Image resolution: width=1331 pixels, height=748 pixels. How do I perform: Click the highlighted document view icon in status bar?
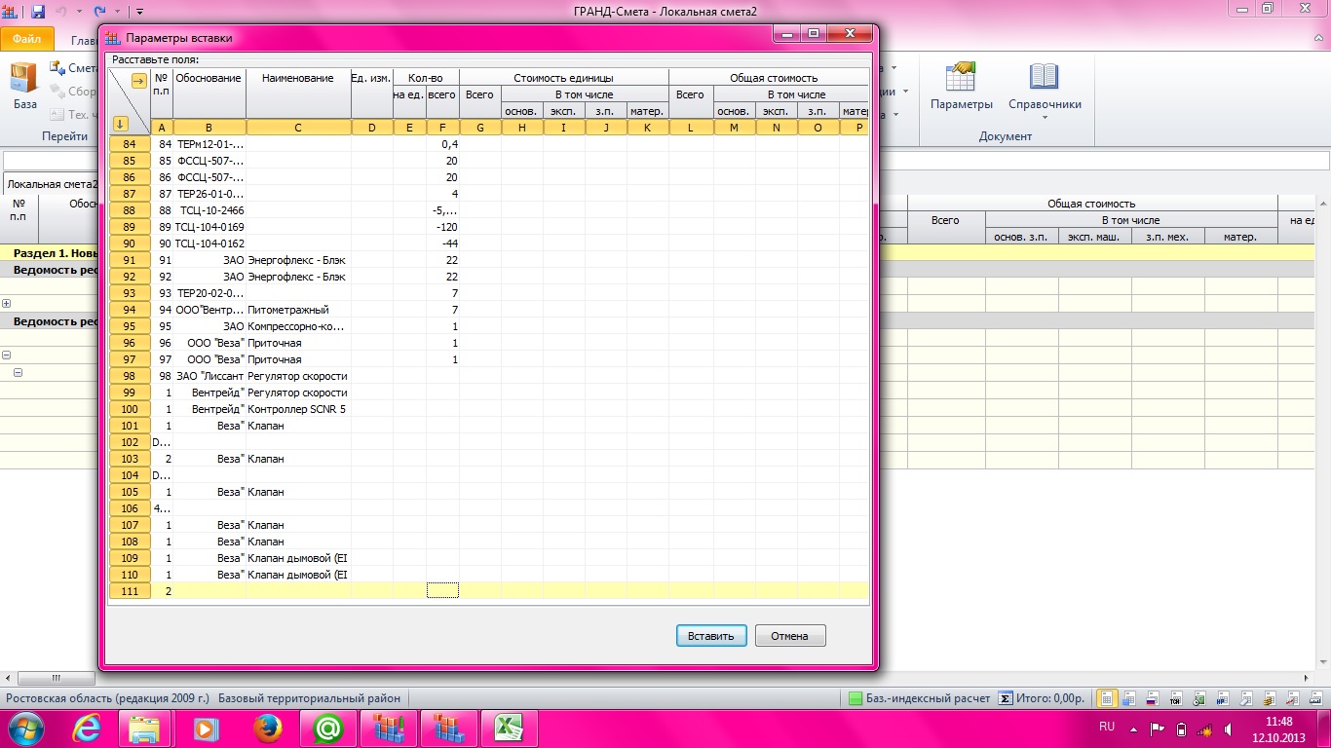(1107, 698)
